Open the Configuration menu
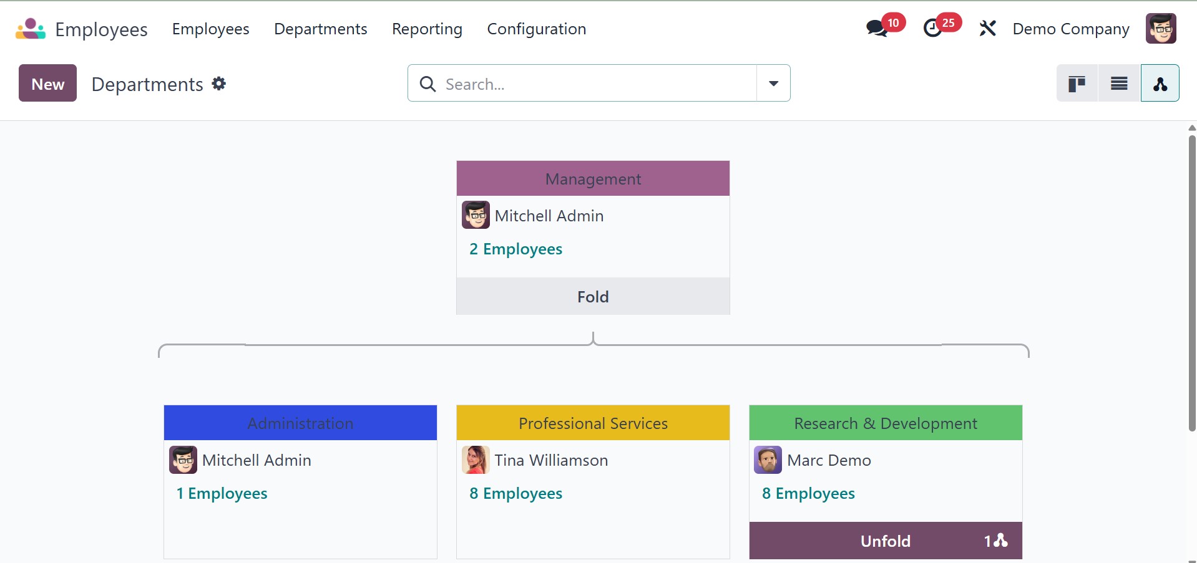Viewport: 1197px width, 563px height. pyautogui.click(x=536, y=29)
